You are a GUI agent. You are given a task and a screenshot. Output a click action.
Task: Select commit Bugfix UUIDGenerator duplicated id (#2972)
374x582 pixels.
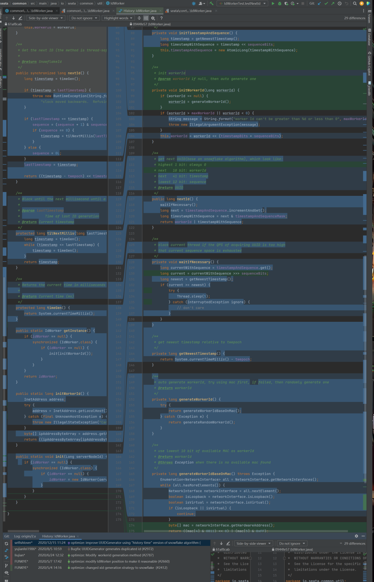pyautogui.click(x=112, y=549)
